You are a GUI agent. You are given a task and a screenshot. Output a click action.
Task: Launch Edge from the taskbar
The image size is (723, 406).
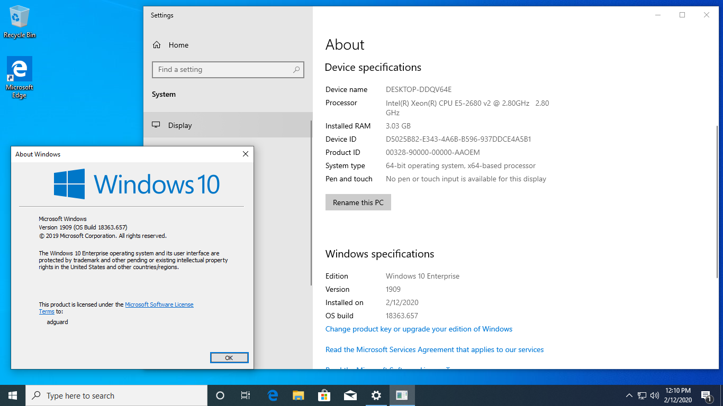tap(273, 395)
